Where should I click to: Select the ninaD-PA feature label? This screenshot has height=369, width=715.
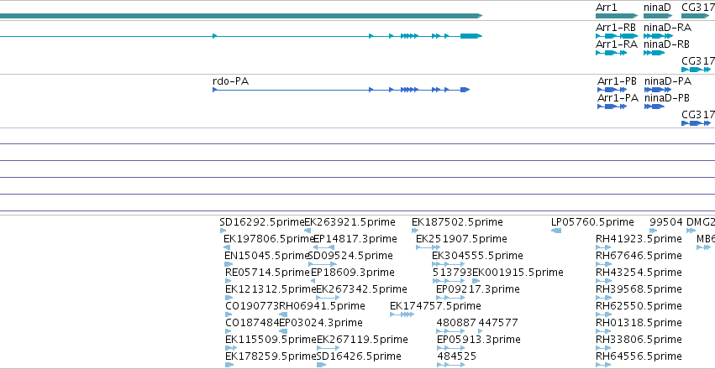coord(668,81)
